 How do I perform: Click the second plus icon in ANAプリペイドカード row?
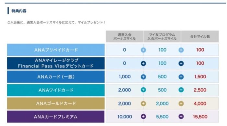tap(181, 50)
